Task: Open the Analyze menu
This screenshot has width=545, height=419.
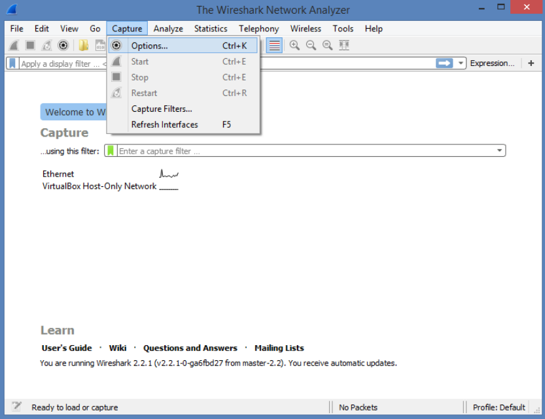Action: click(x=168, y=29)
